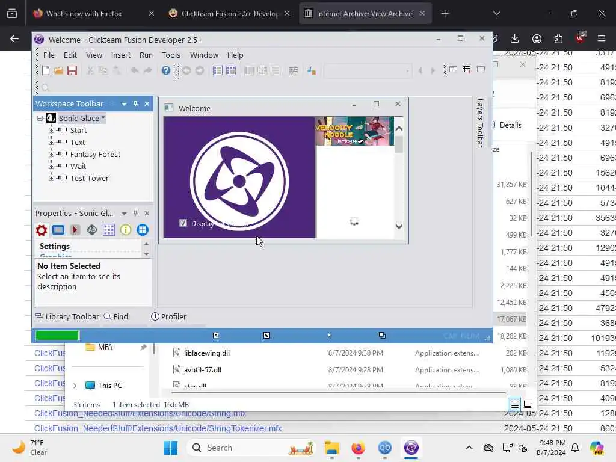Open the Window menu
The width and height of the screenshot is (616, 462).
tap(204, 55)
